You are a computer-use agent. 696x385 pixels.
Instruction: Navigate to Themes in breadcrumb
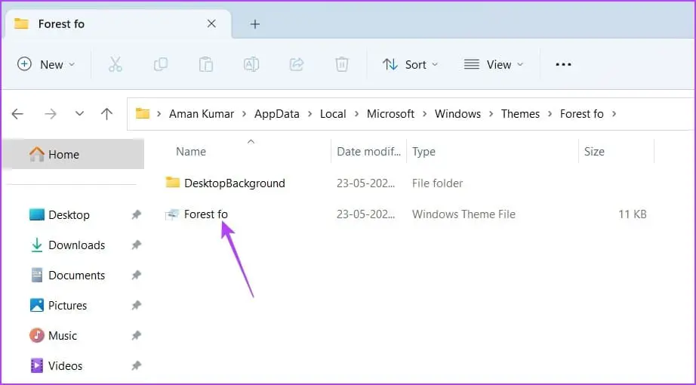tap(520, 114)
